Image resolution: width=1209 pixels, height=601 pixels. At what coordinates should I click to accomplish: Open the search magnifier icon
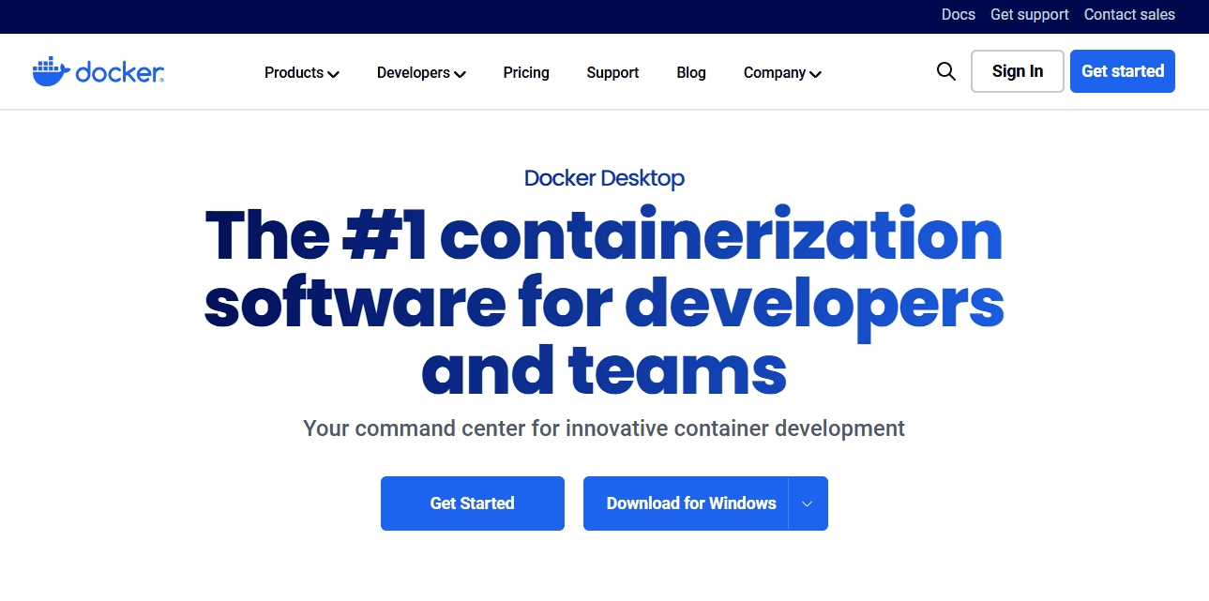click(x=946, y=71)
